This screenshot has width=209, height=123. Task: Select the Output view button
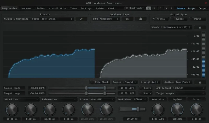(x=203, y=8)
